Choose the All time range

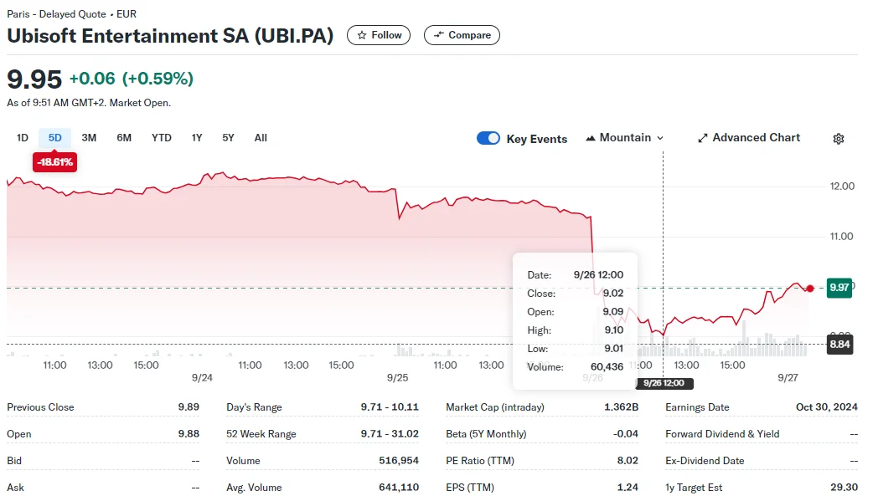(x=261, y=138)
